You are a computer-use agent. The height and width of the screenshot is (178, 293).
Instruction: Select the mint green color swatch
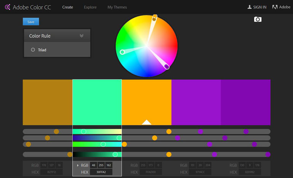click(x=97, y=102)
